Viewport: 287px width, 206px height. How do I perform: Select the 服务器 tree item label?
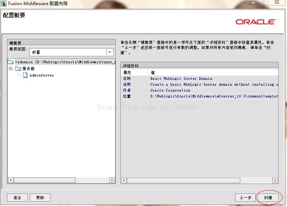point(28,69)
